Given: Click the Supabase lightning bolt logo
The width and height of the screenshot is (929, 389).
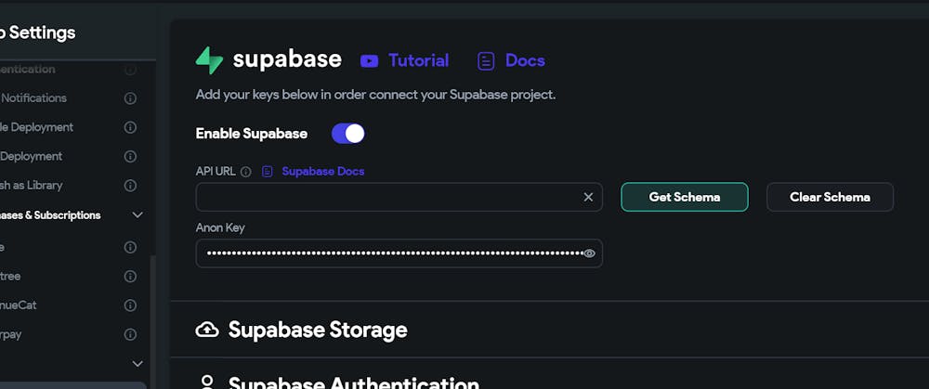Looking at the screenshot, I should pyautogui.click(x=209, y=60).
